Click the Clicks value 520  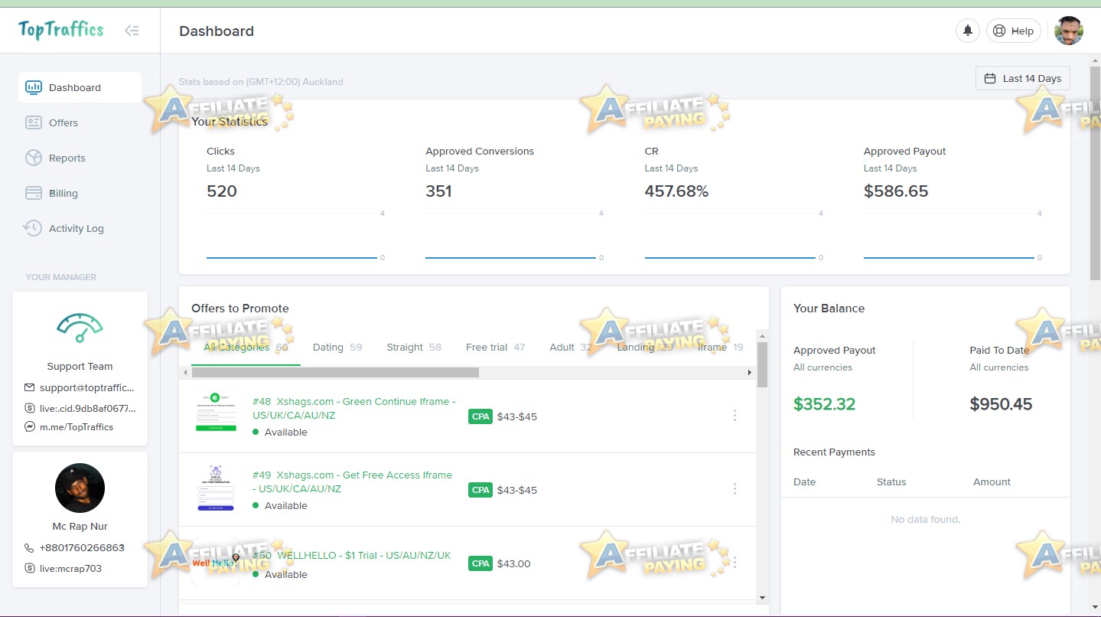point(222,191)
